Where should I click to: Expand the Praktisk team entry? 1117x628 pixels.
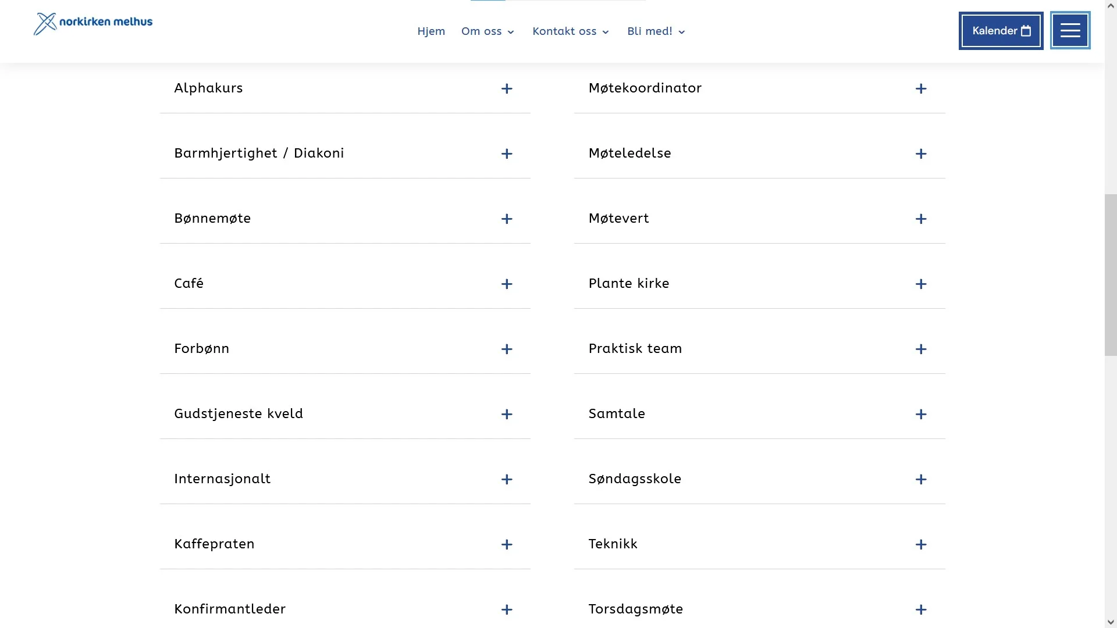click(x=759, y=348)
